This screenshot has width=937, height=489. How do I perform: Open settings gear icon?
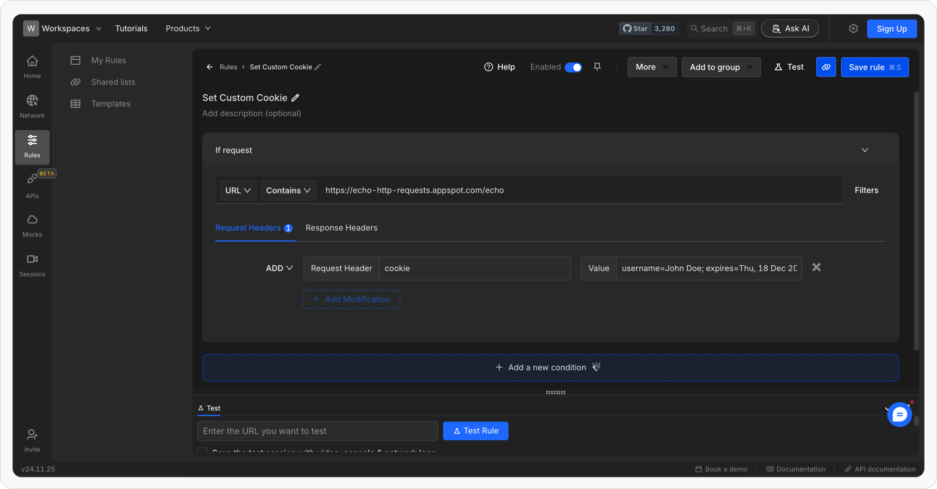(x=853, y=28)
